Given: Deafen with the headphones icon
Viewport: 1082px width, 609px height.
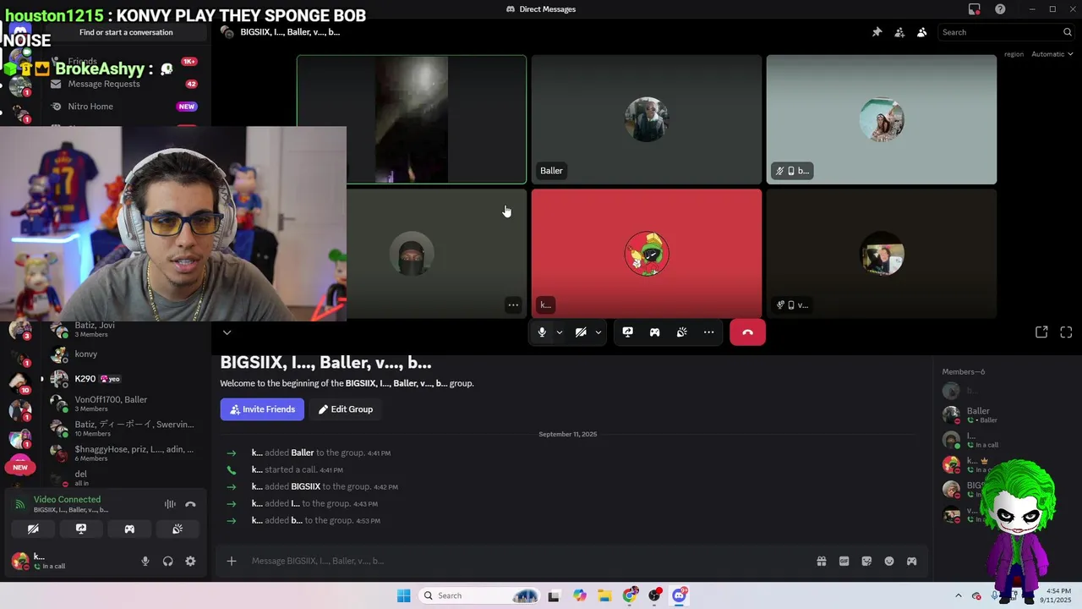Looking at the screenshot, I should pos(167,561).
